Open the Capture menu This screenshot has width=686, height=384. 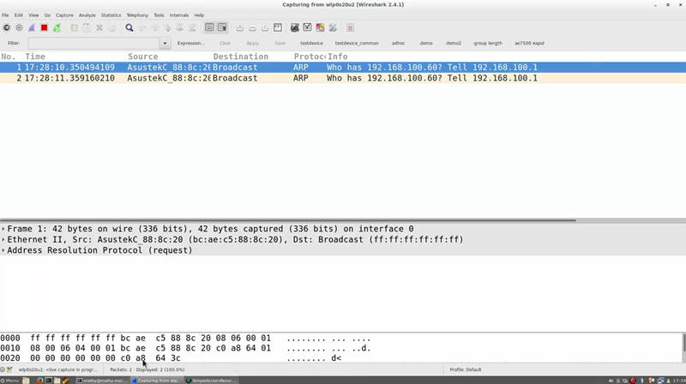[x=64, y=15]
